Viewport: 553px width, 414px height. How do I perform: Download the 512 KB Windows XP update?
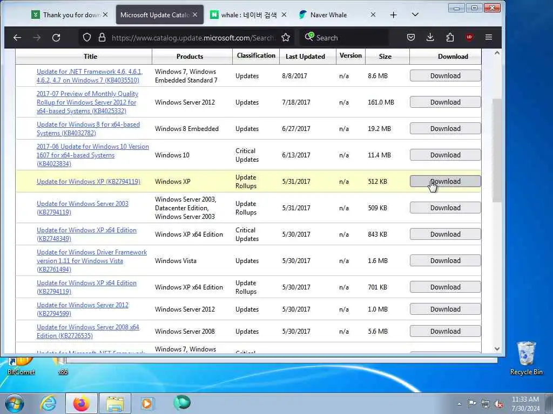click(x=445, y=181)
